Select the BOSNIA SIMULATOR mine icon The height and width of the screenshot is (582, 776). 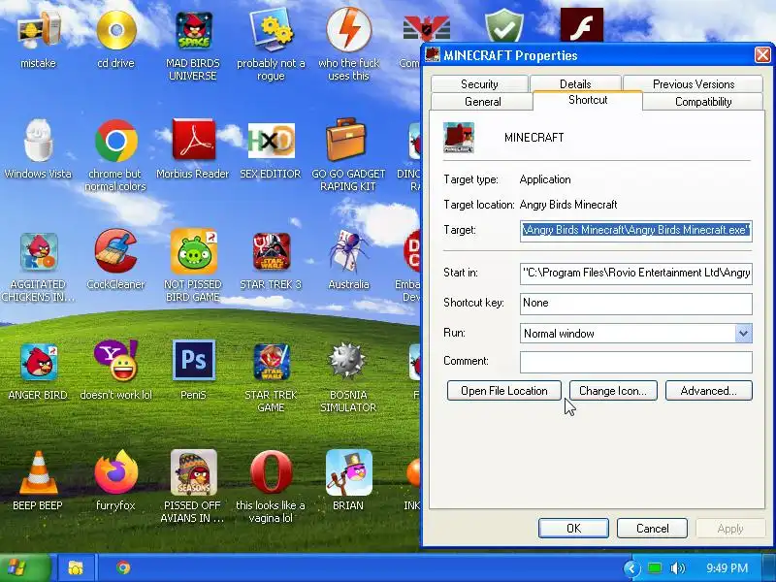[x=347, y=361]
